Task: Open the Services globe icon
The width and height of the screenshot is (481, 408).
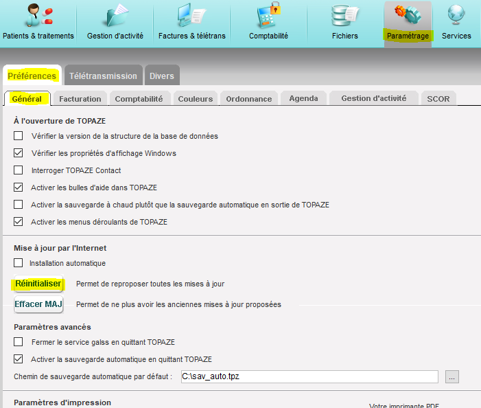Action: 456,14
